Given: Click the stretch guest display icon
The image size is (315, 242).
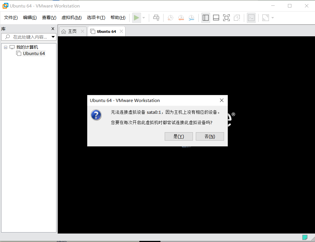Looking at the screenshot, I should (265, 18).
